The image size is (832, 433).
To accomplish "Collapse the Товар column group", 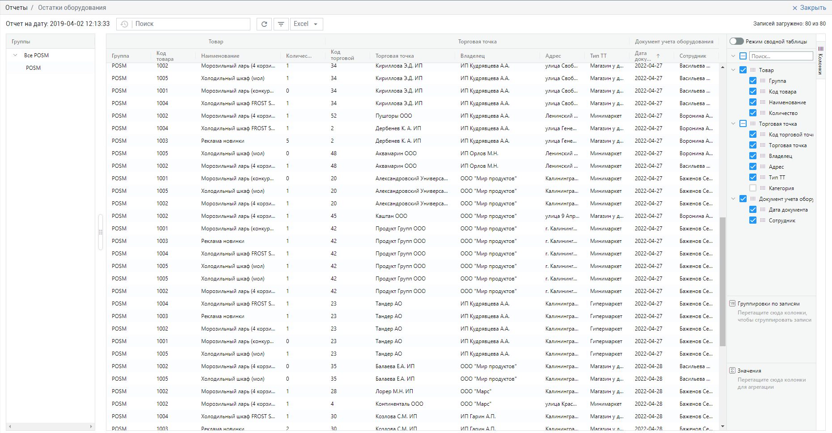I will click(733, 70).
